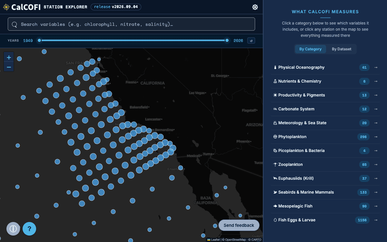Viewport: 387px width, 242px height.
Task: Expand Fish Eggs & Larvae arrow
Action: coord(376,220)
